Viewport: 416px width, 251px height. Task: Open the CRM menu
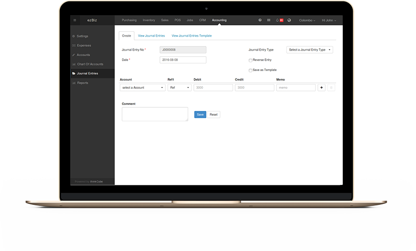coord(202,20)
